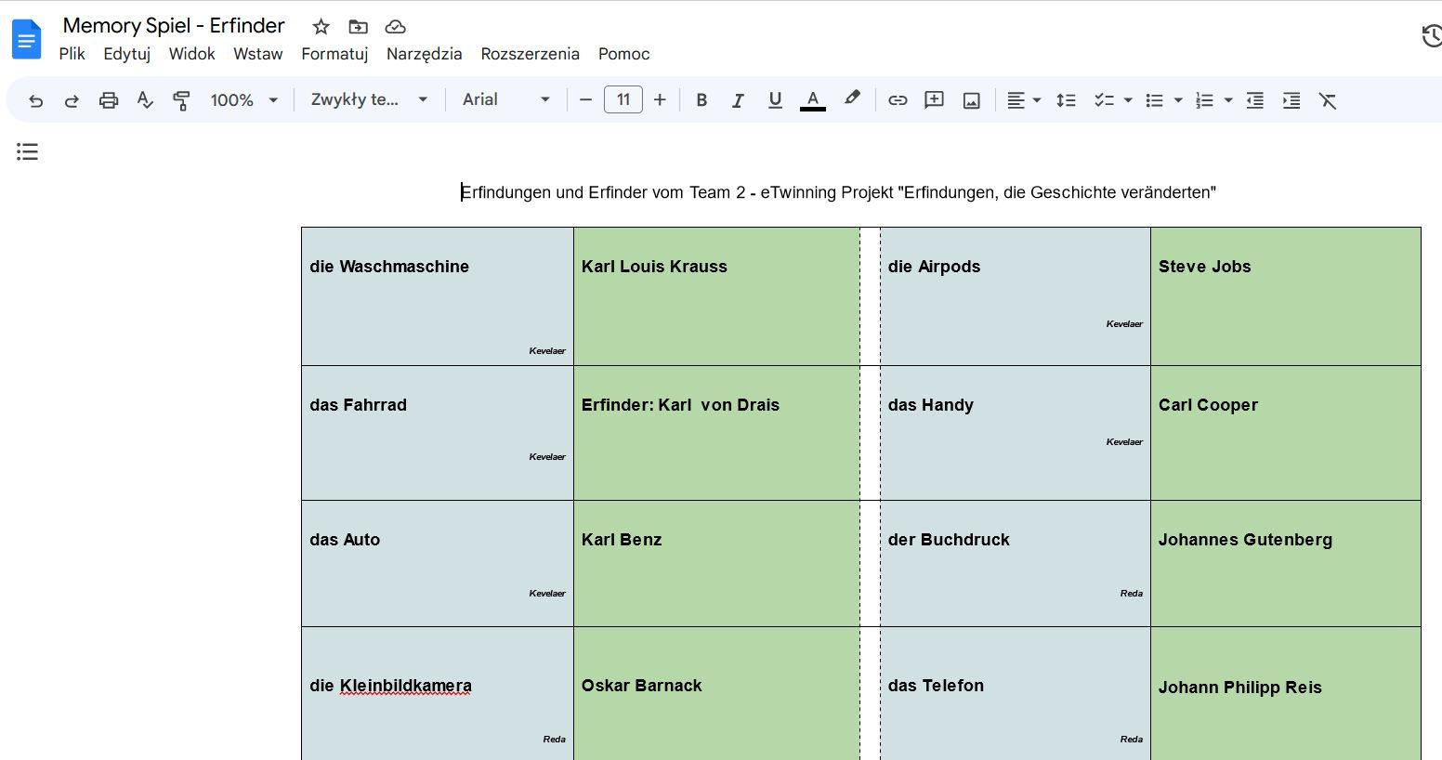
Task: Open line and paragraph spacing
Action: 1066,100
